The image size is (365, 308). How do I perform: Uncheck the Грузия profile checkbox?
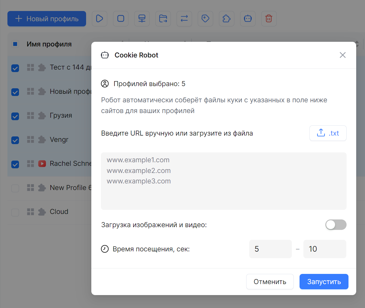coord(15,116)
